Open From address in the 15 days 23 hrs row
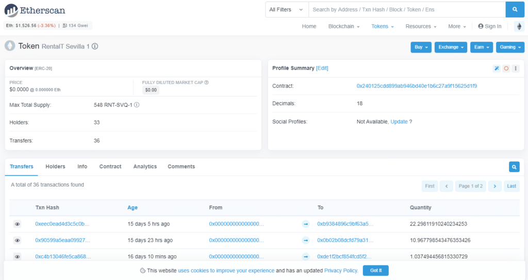The height and width of the screenshot is (280, 528). pyautogui.click(x=236, y=240)
